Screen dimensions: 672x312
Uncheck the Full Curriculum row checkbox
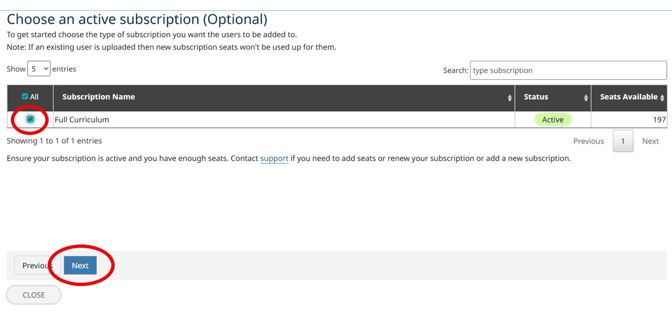pos(30,119)
